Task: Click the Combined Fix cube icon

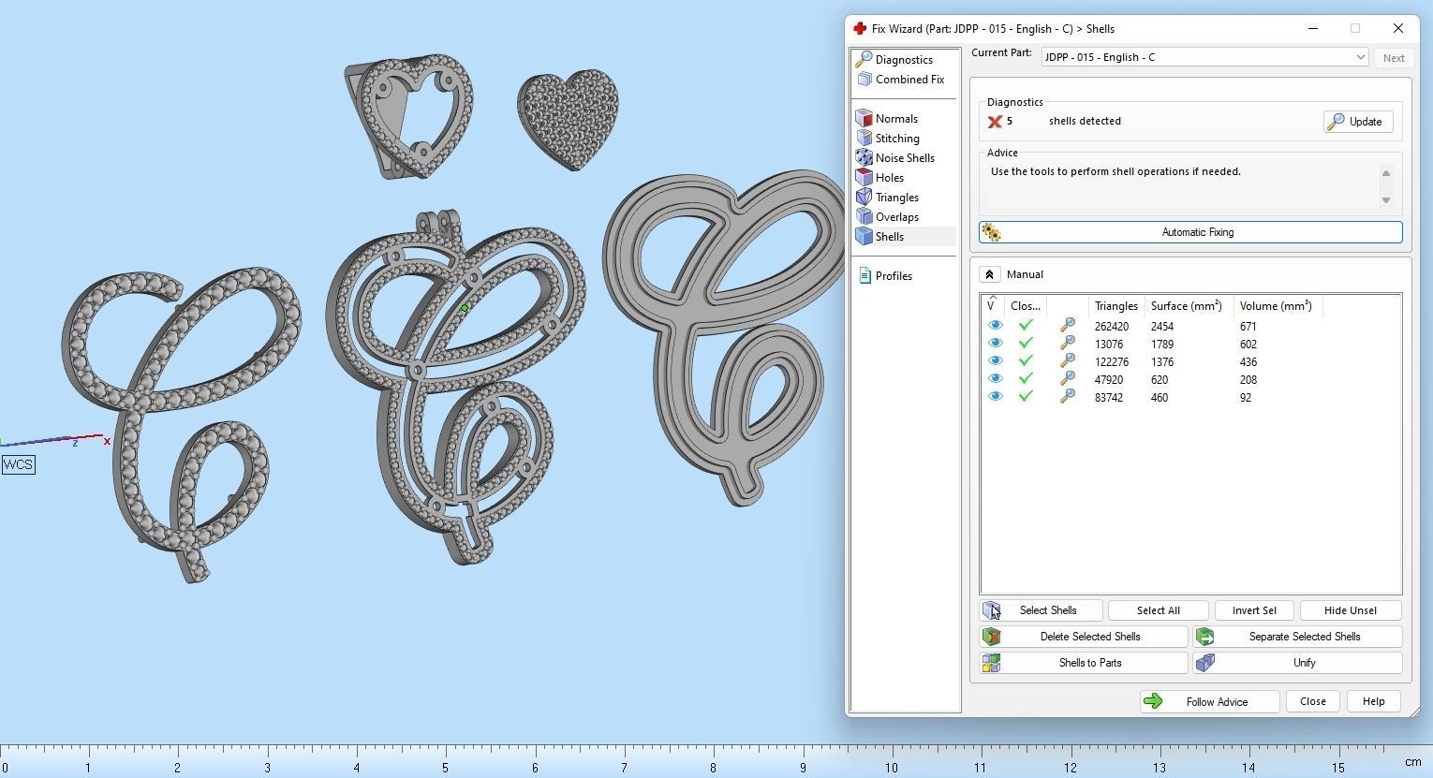Action: pos(864,79)
